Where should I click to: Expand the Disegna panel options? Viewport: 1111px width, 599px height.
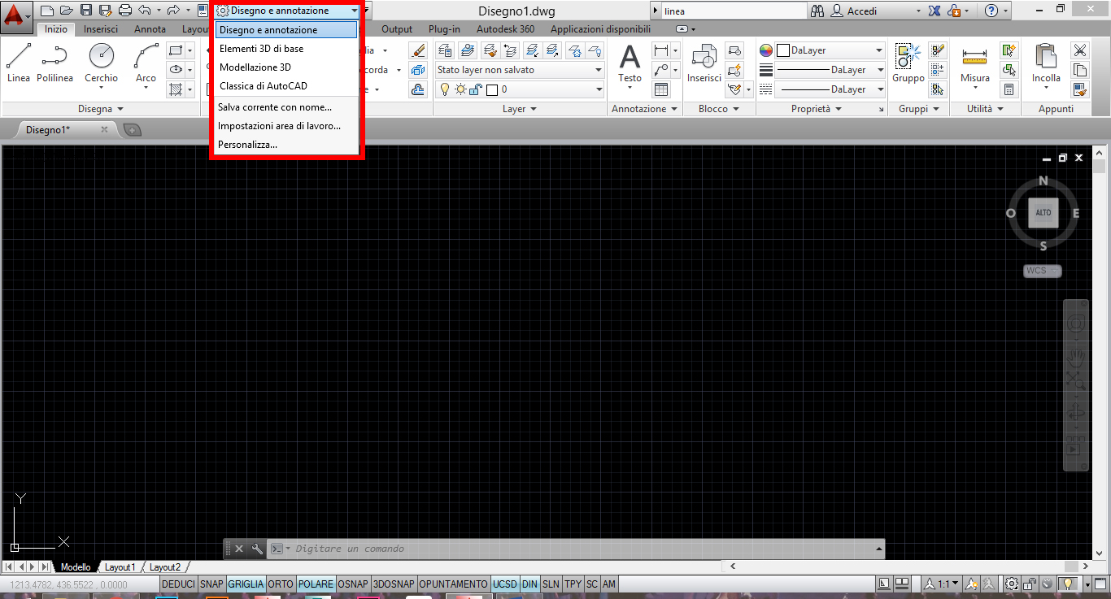pyautogui.click(x=101, y=109)
